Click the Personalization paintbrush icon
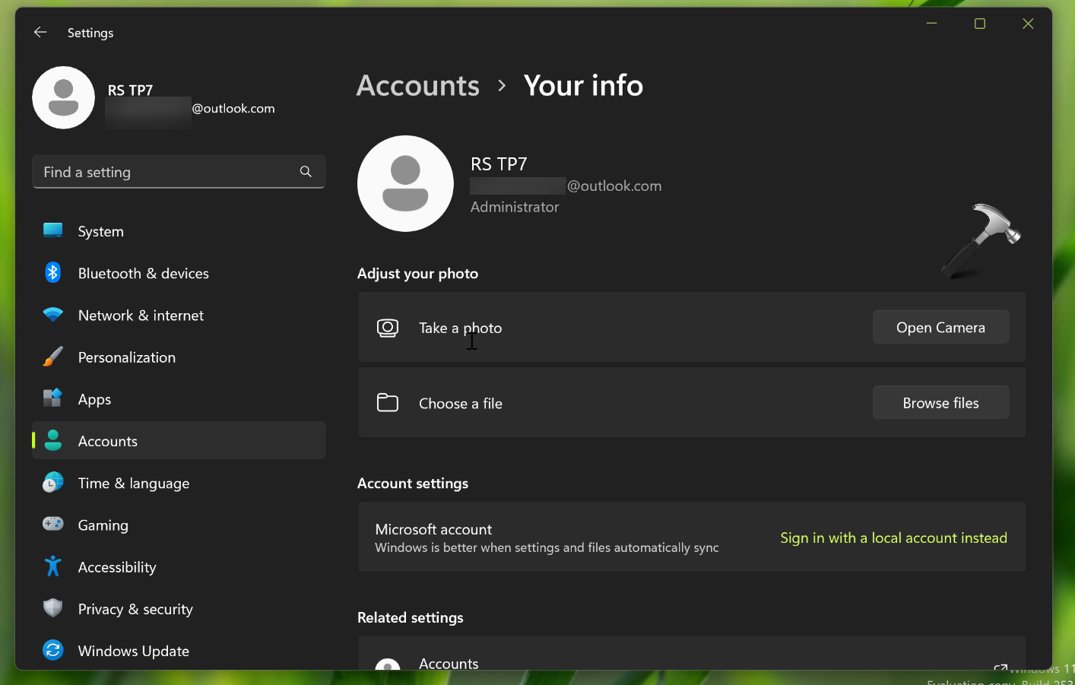Screen dimensions: 1075x685 (x=53, y=357)
